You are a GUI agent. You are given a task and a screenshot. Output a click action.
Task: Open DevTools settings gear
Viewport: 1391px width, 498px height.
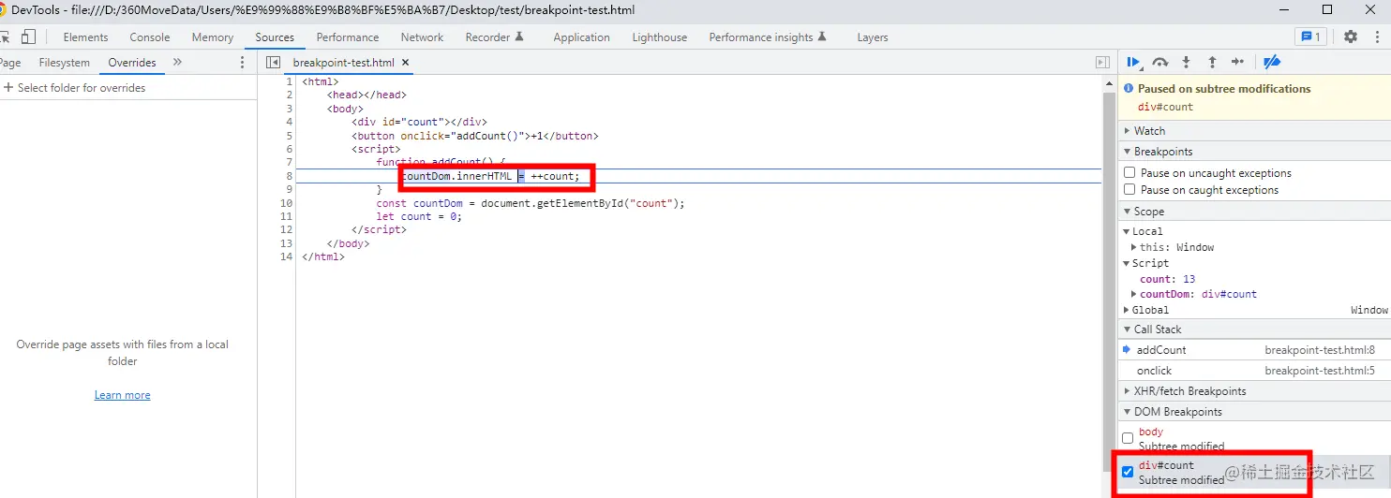click(1350, 37)
